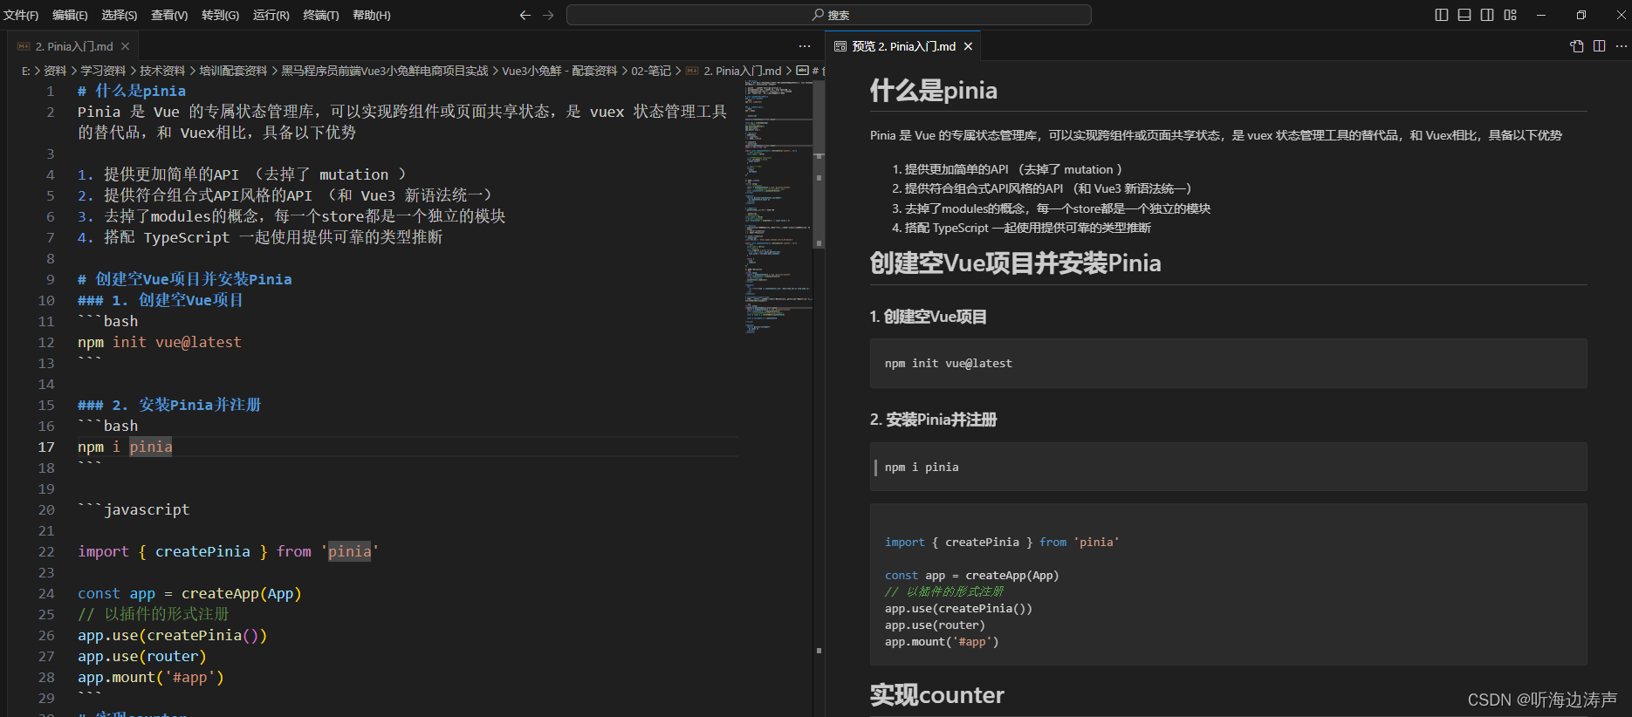Open the 帮助(H) menu
The width and height of the screenshot is (1632, 717).
[372, 15]
